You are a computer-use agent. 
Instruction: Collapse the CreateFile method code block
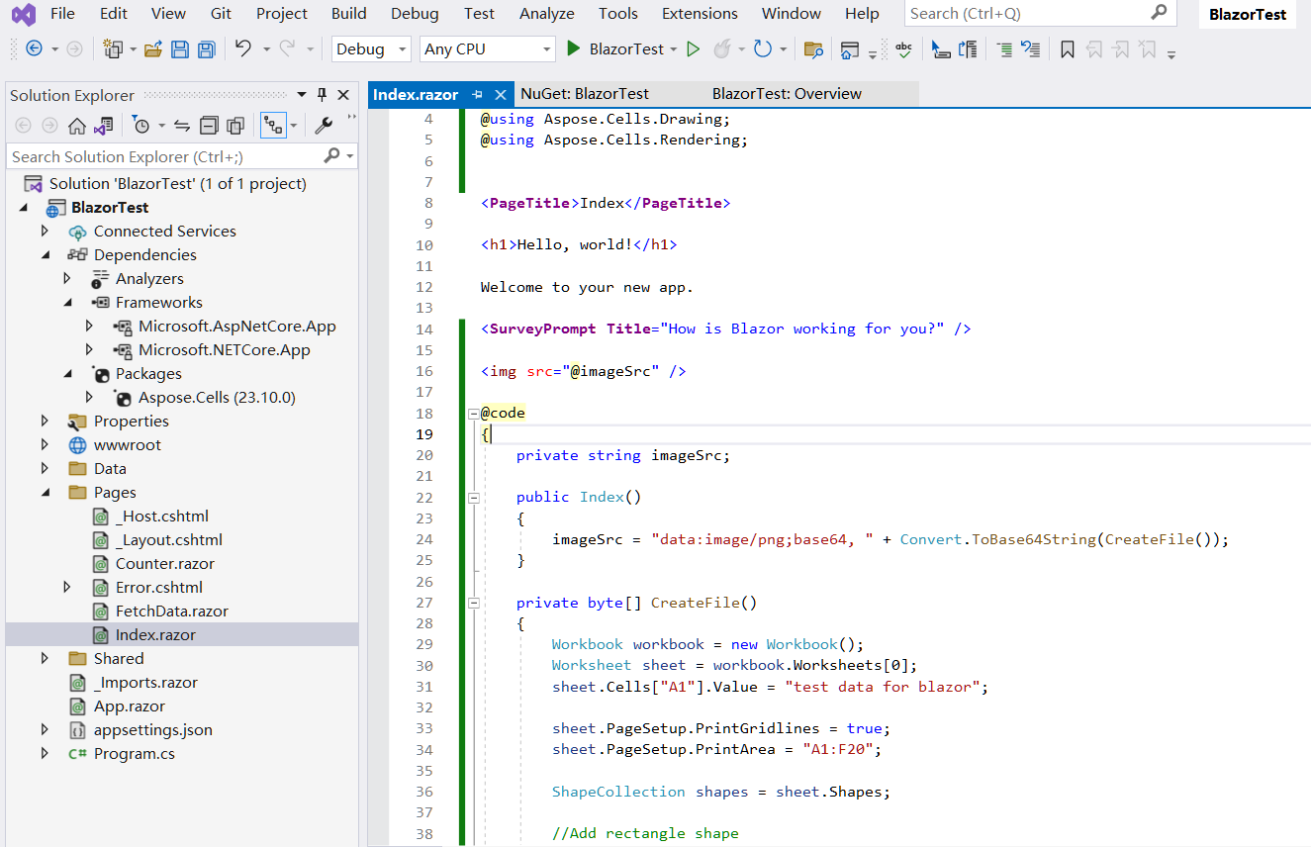(x=473, y=603)
